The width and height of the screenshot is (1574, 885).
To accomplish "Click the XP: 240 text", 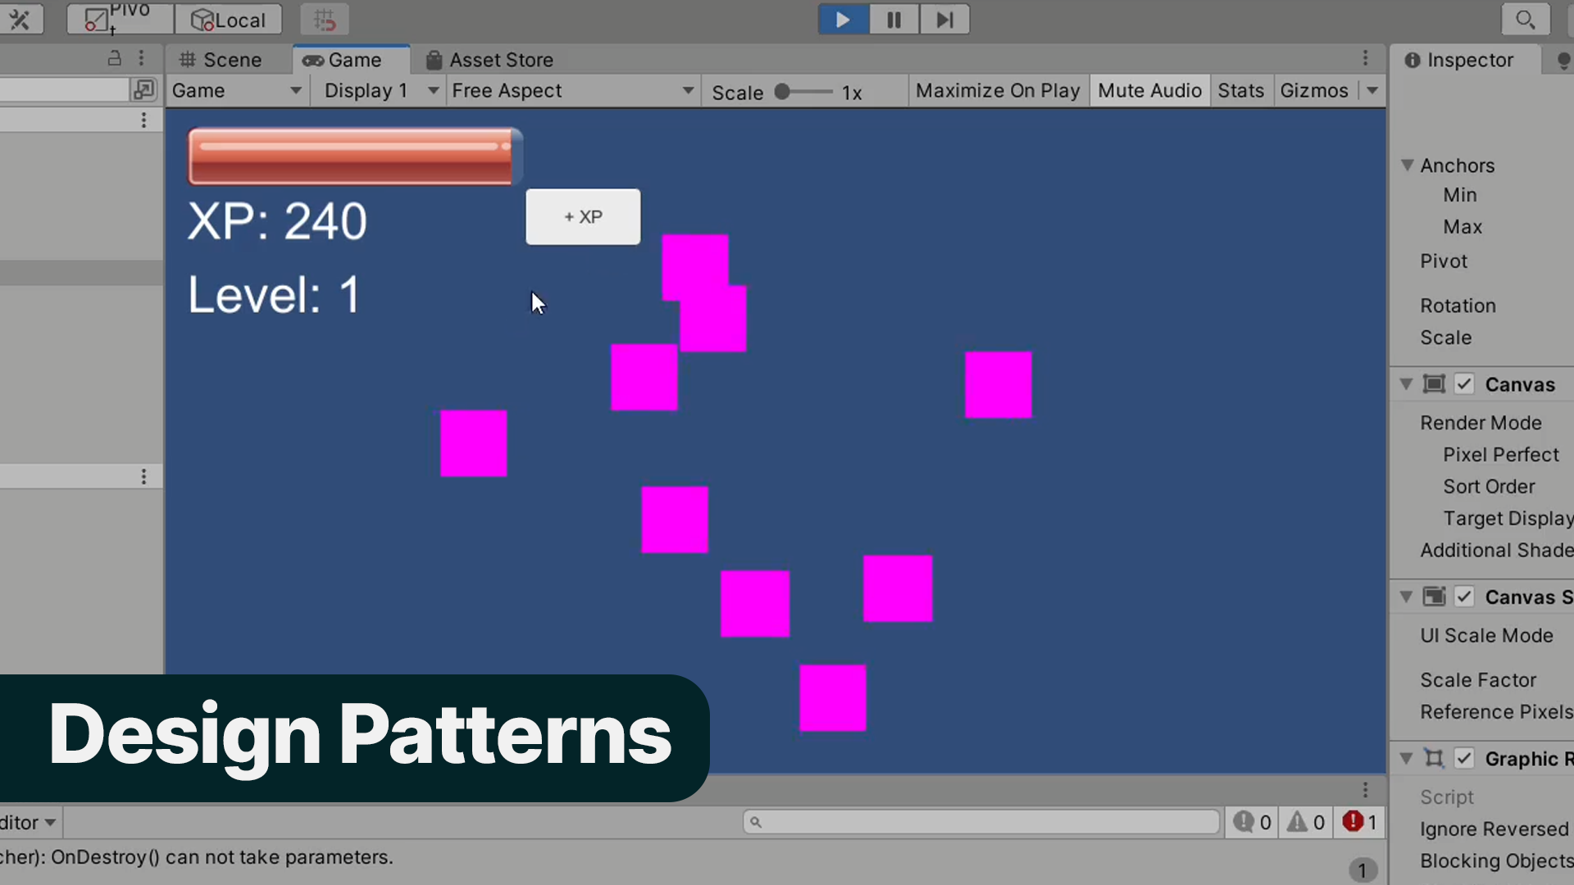I will 277,222.
